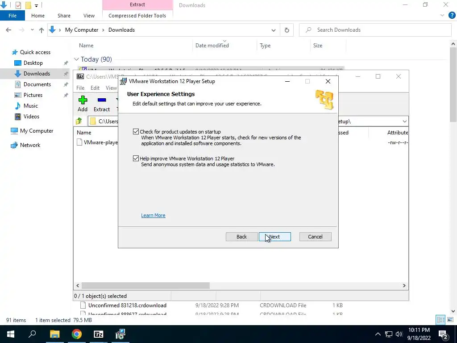Image resolution: width=457 pixels, height=343 pixels.
Task: Open the volume tray icon
Action: coord(399,334)
